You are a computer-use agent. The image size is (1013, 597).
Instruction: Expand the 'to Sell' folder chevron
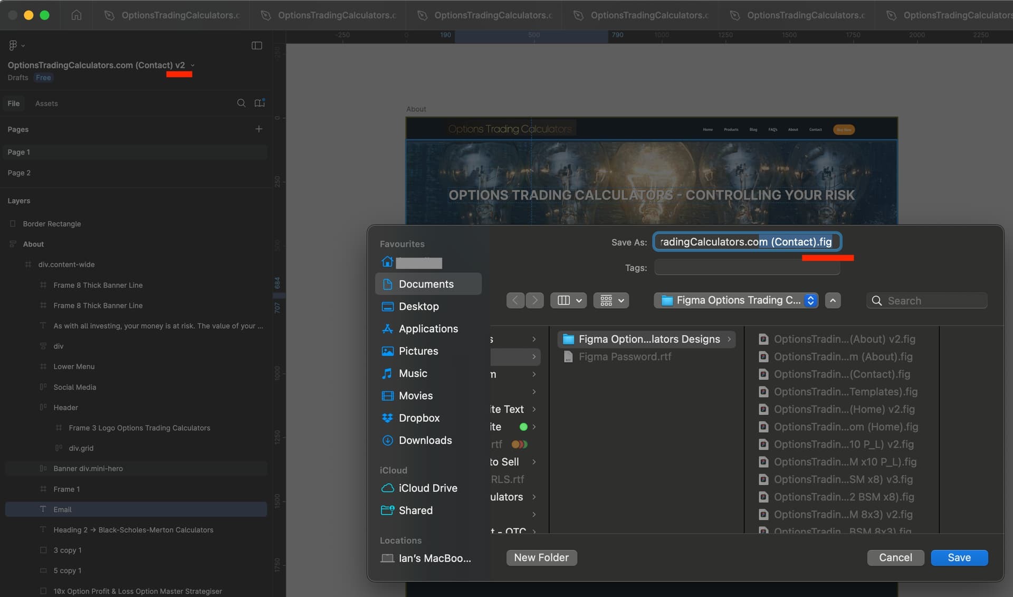[534, 462]
